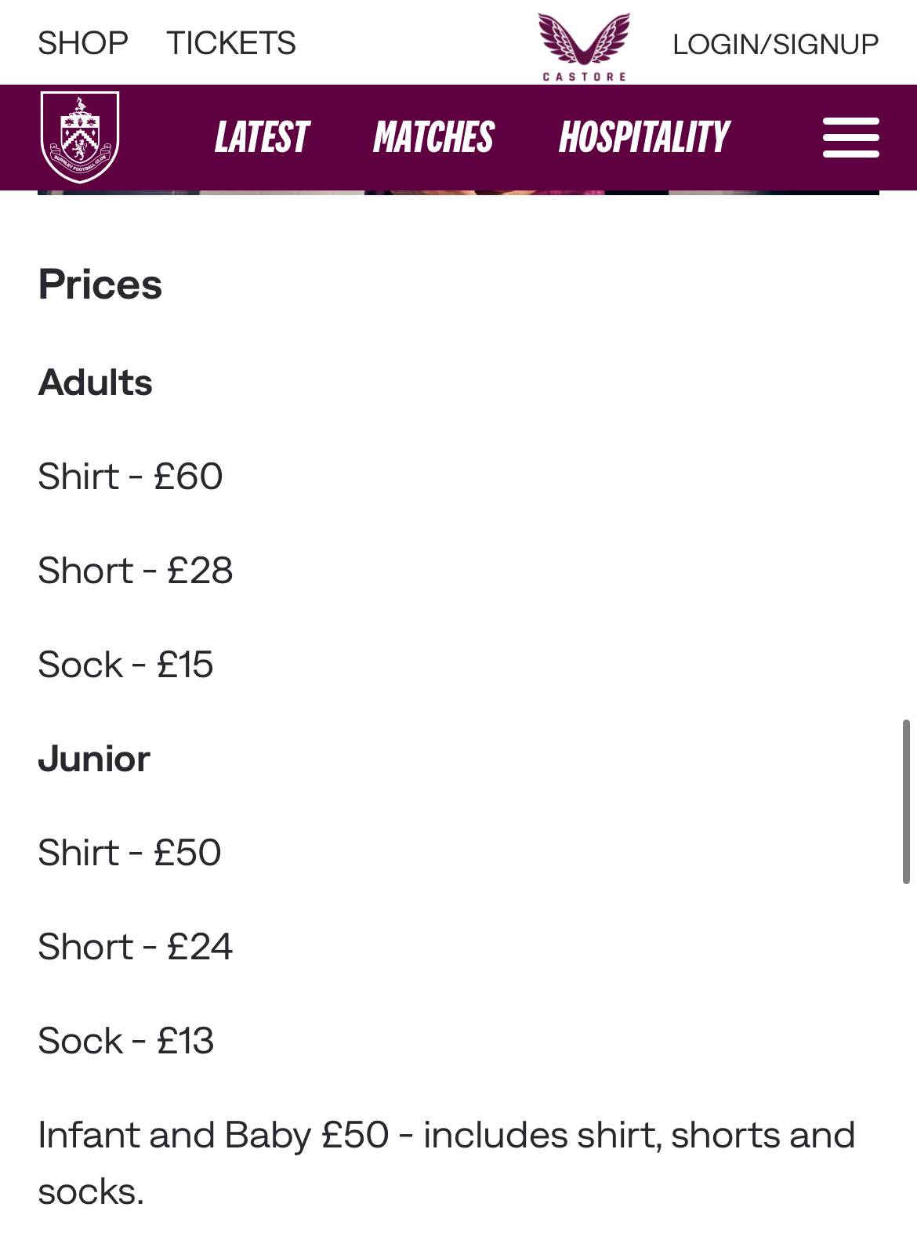Open the hamburger navigation menu
The image size is (917, 1247).
pos(850,138)
